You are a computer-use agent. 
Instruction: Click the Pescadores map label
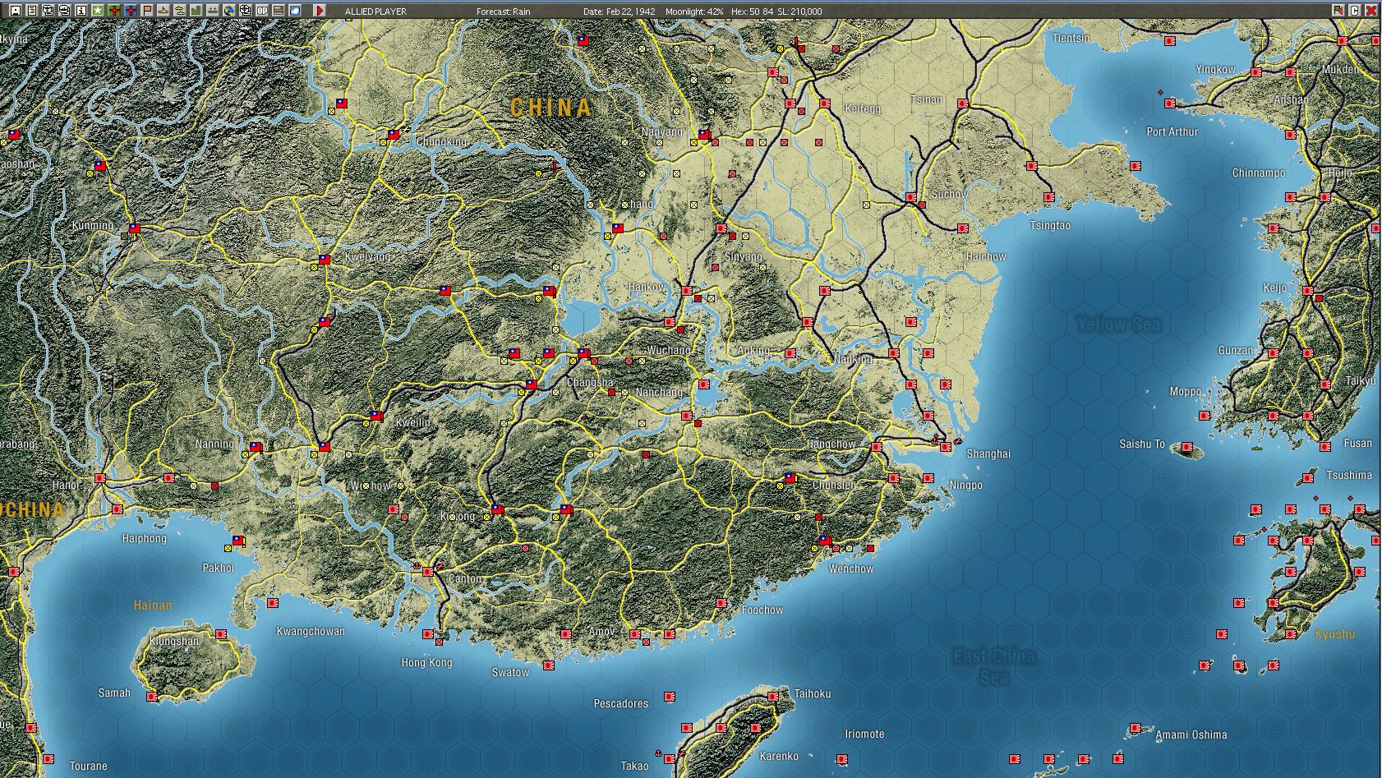621,703
